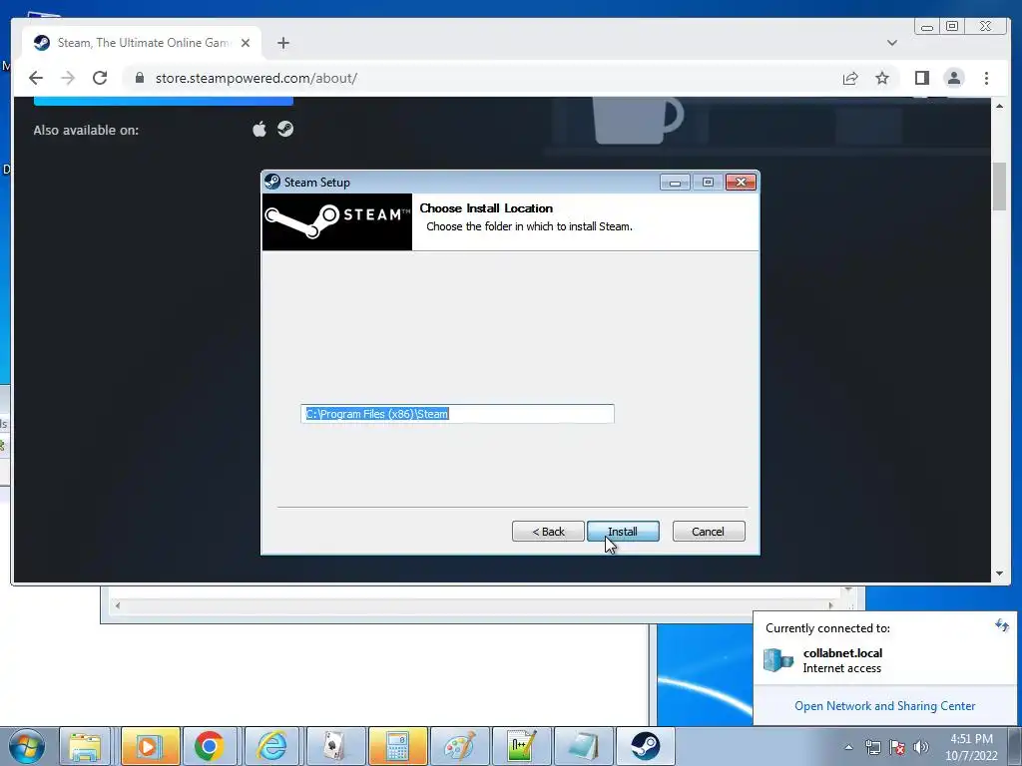Screen dimensions: 1022x766
Task: Open Calculator from the taskbar
Action: [x=397, y=746]
